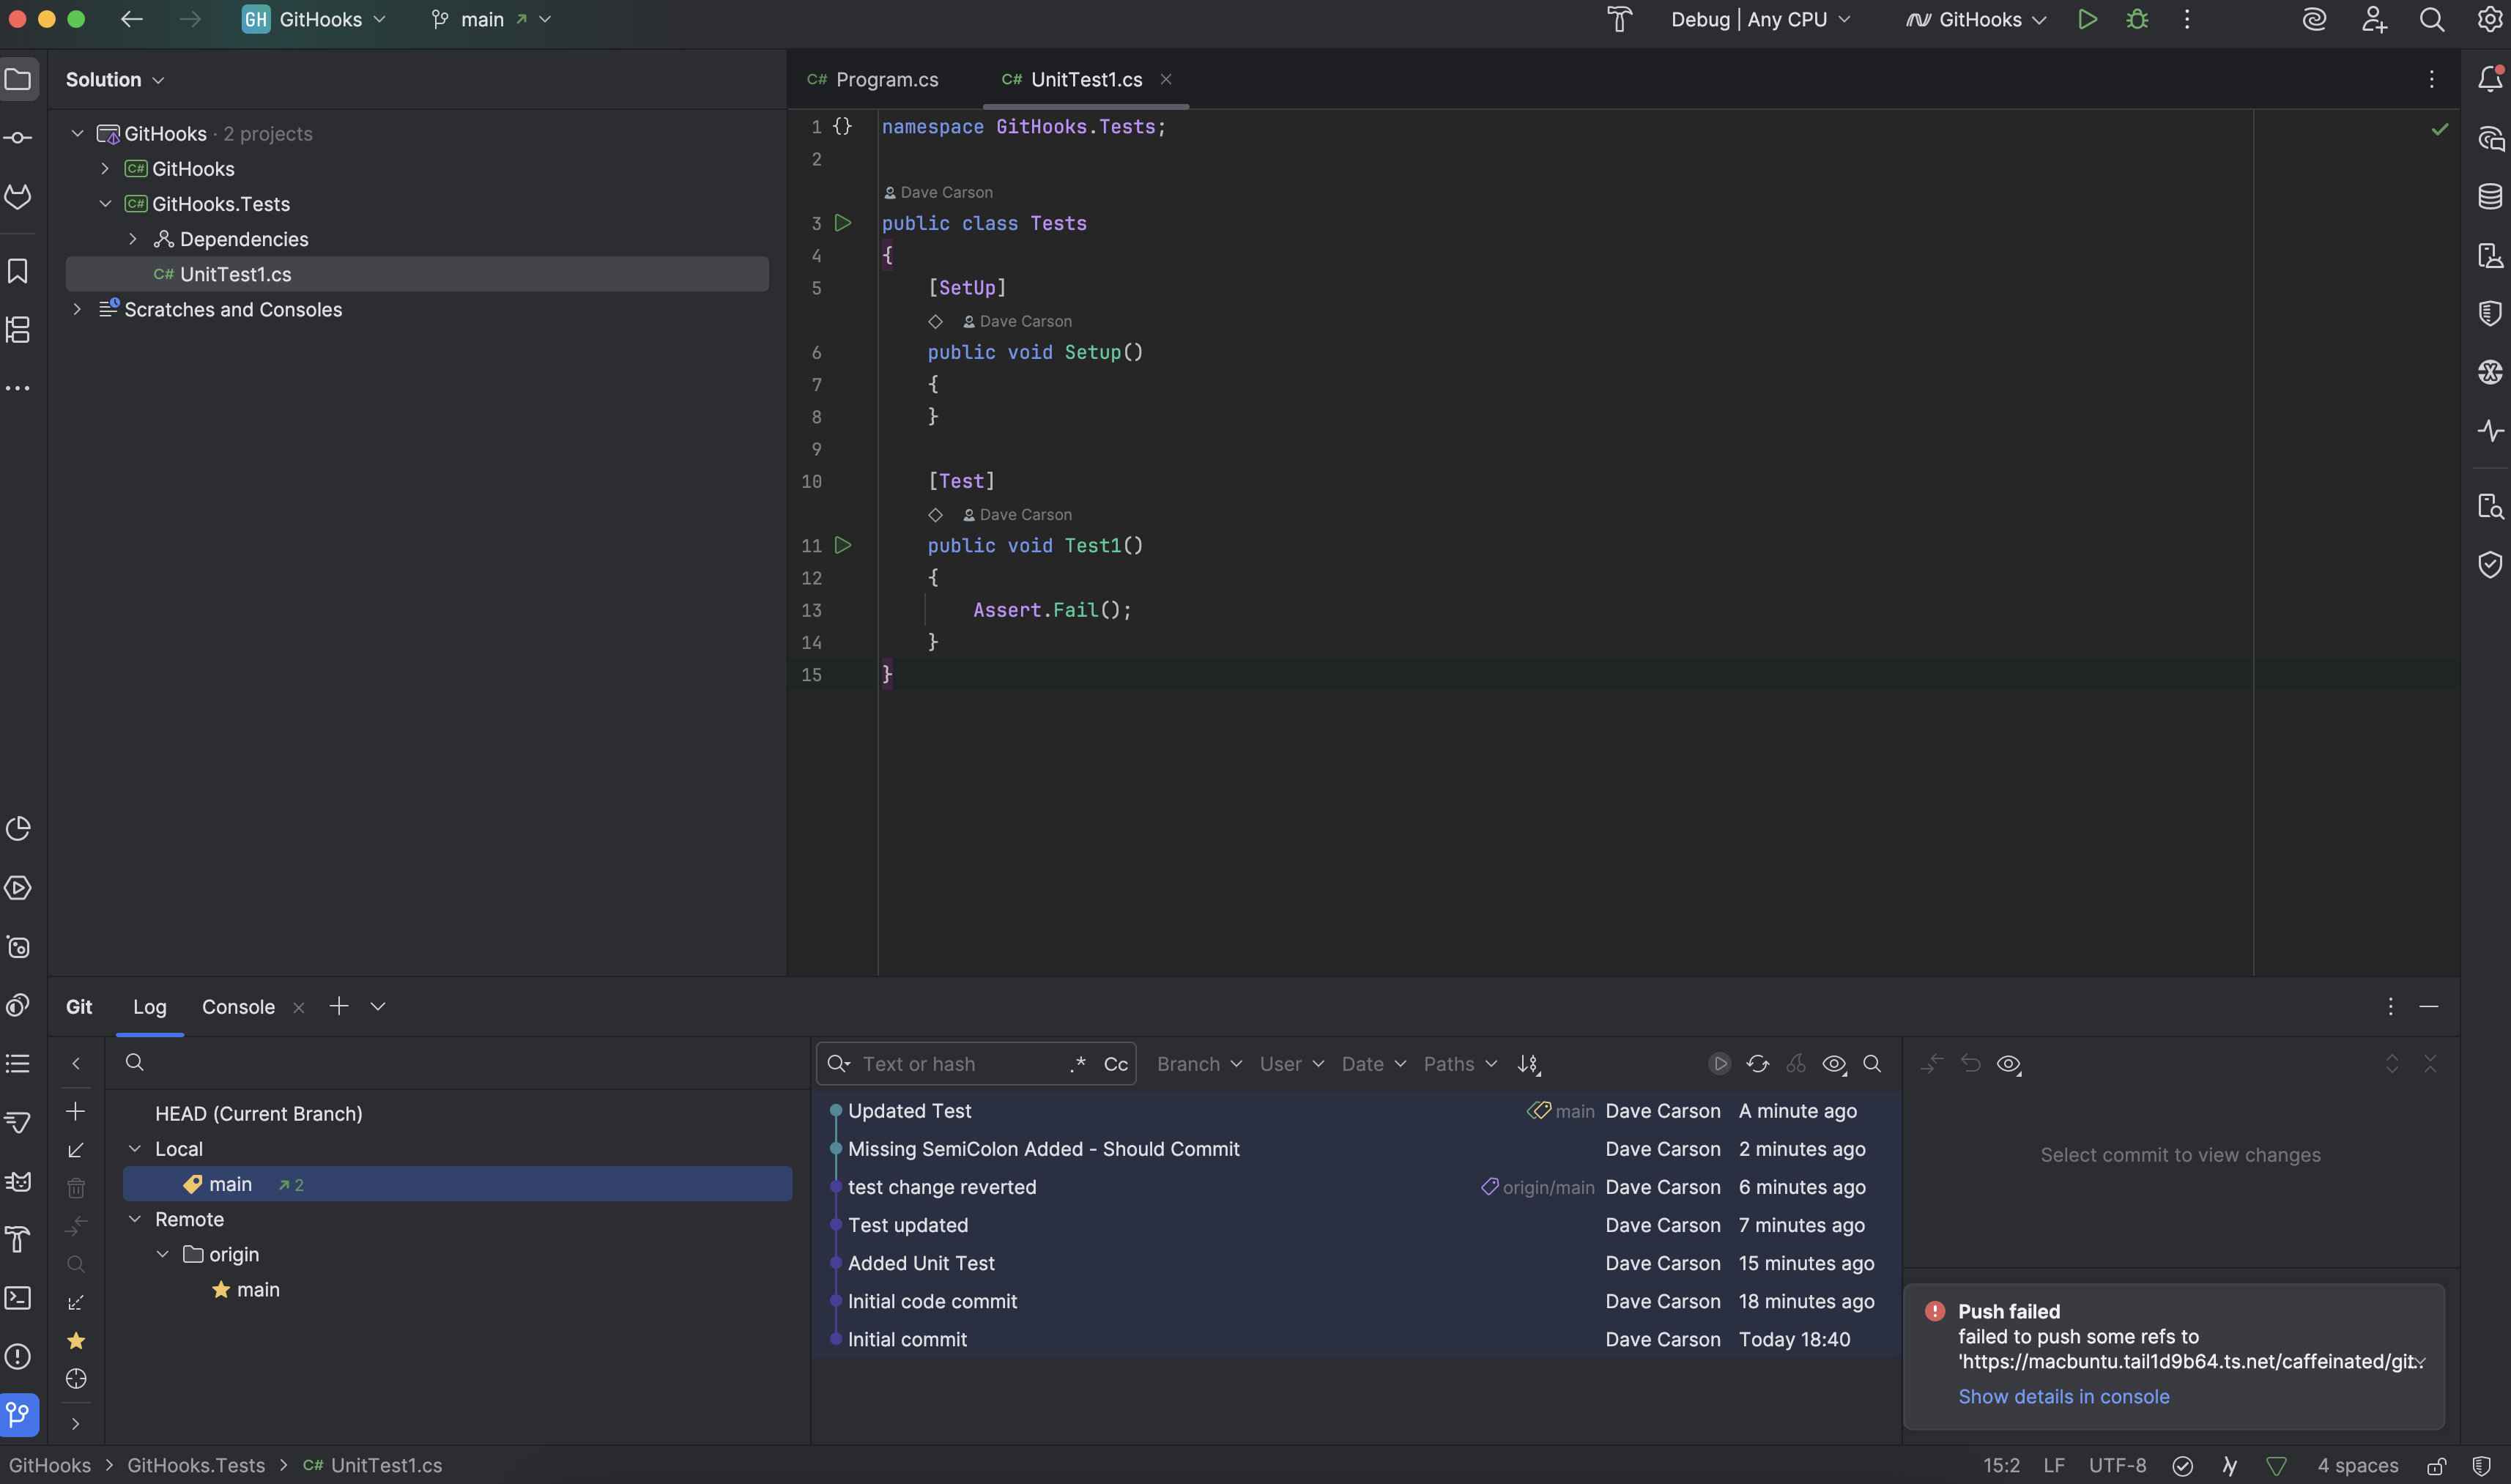The width and height of the screenshot is (2511, 1484).
Task: Open the User filter dropdown in log
Action: pos(1291,1064)
